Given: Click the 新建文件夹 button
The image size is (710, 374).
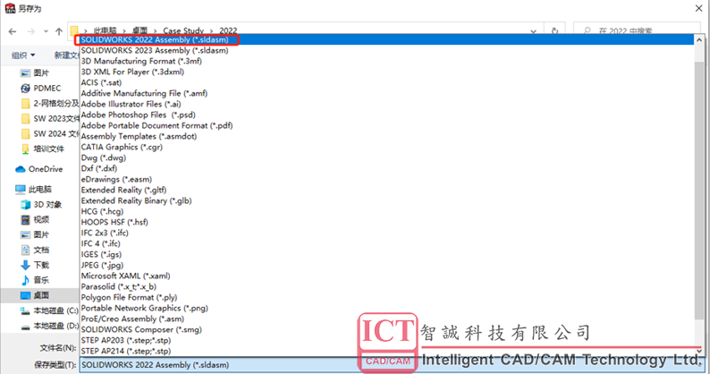Looking at the screenshot, I should 66,55.
